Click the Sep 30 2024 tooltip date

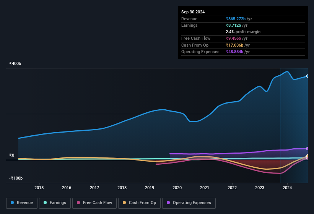pyautogui.click(x=193, y=12)
